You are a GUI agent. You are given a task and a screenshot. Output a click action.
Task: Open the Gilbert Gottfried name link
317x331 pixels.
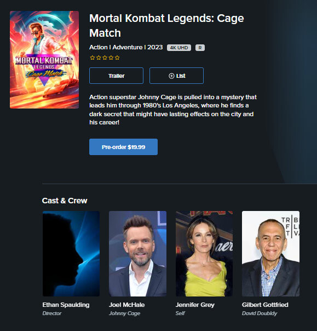pyautogui.click(x=265, y=305)
